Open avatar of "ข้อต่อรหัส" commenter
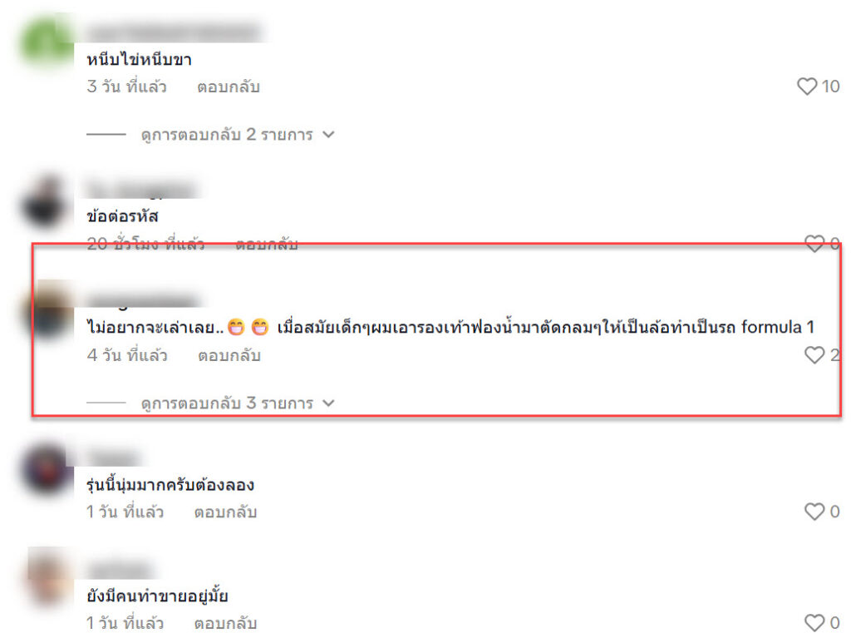 pos(47,202)
